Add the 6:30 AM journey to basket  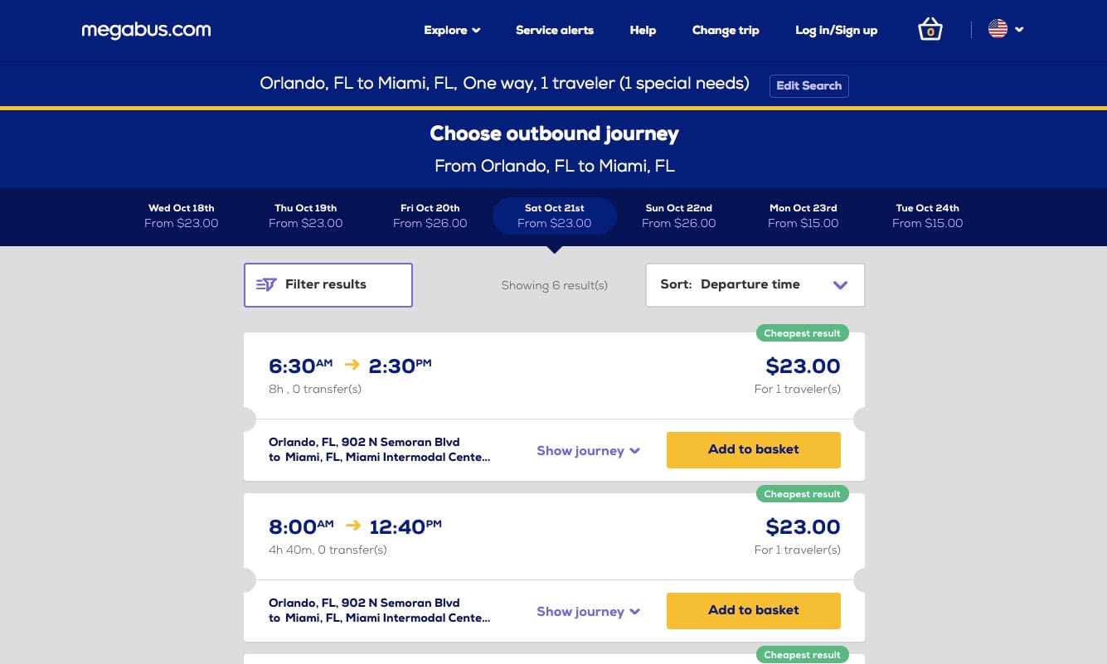[753, 449]
